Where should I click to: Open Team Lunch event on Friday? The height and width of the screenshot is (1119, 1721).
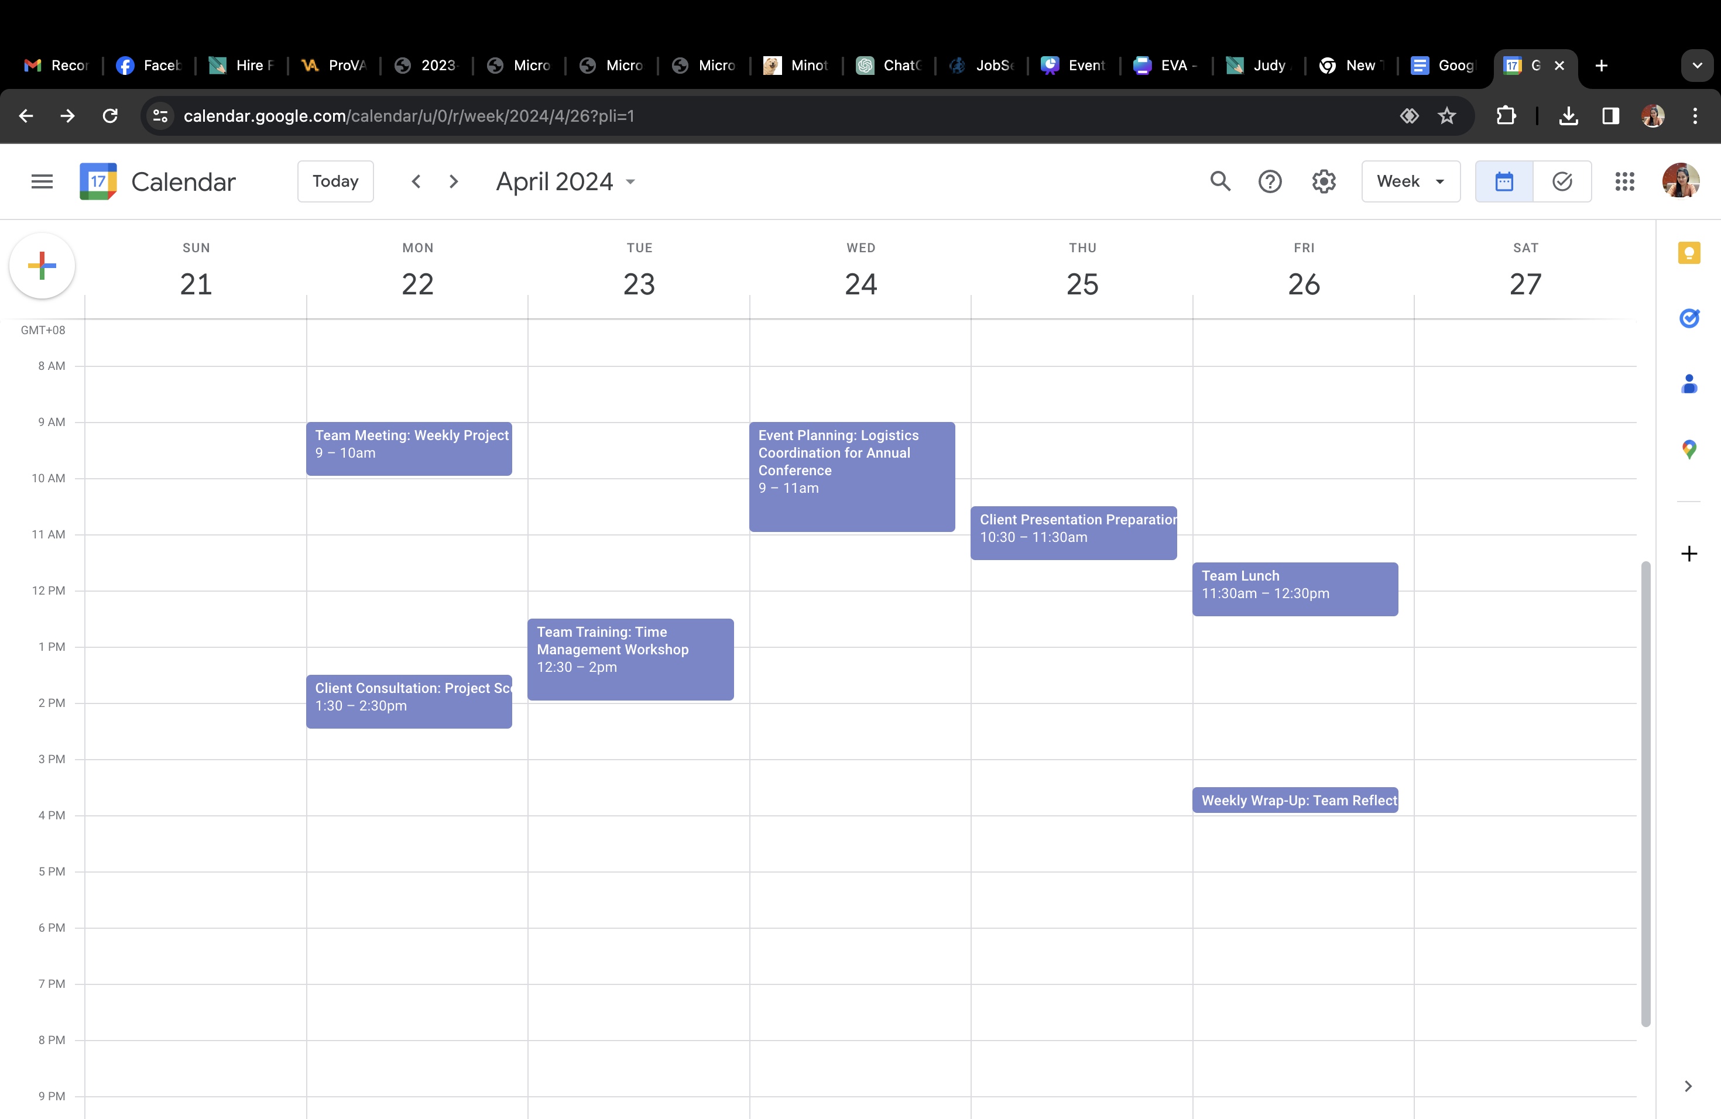tap(1294, 588)
